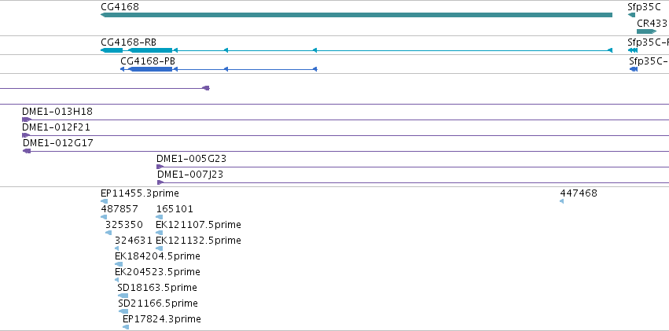
Task: Click the CG4168 gene label
Action: click(120, 7)
